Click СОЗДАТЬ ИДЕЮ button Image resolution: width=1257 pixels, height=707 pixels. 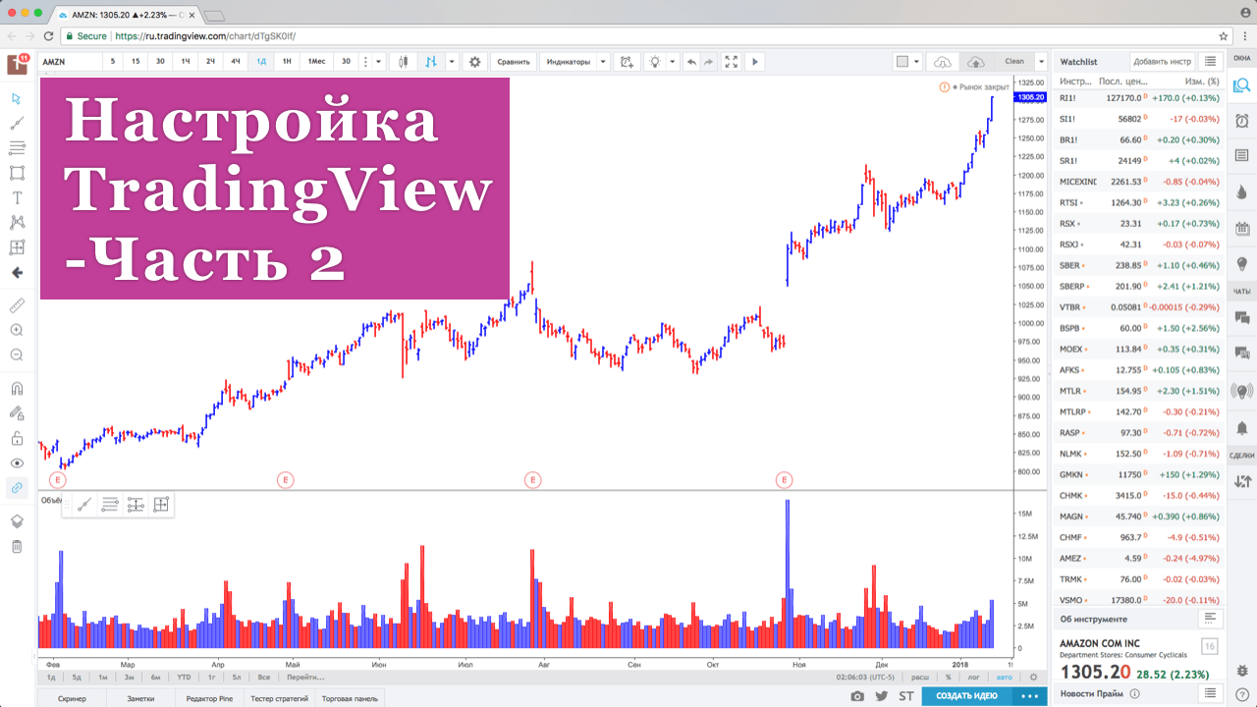click(967, 696)
